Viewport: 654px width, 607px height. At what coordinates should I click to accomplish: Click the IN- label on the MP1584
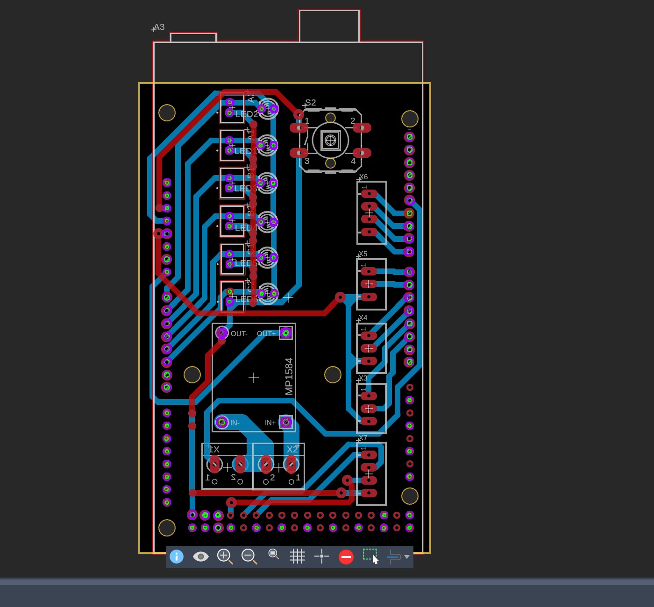point(235,423)
